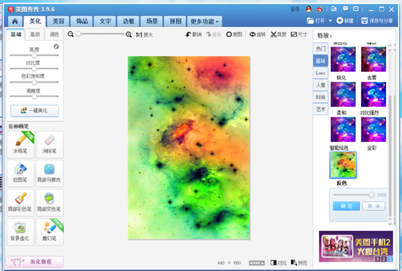
Task: Click the effects panel scrollbar
Action: click(x=390, y=156)
